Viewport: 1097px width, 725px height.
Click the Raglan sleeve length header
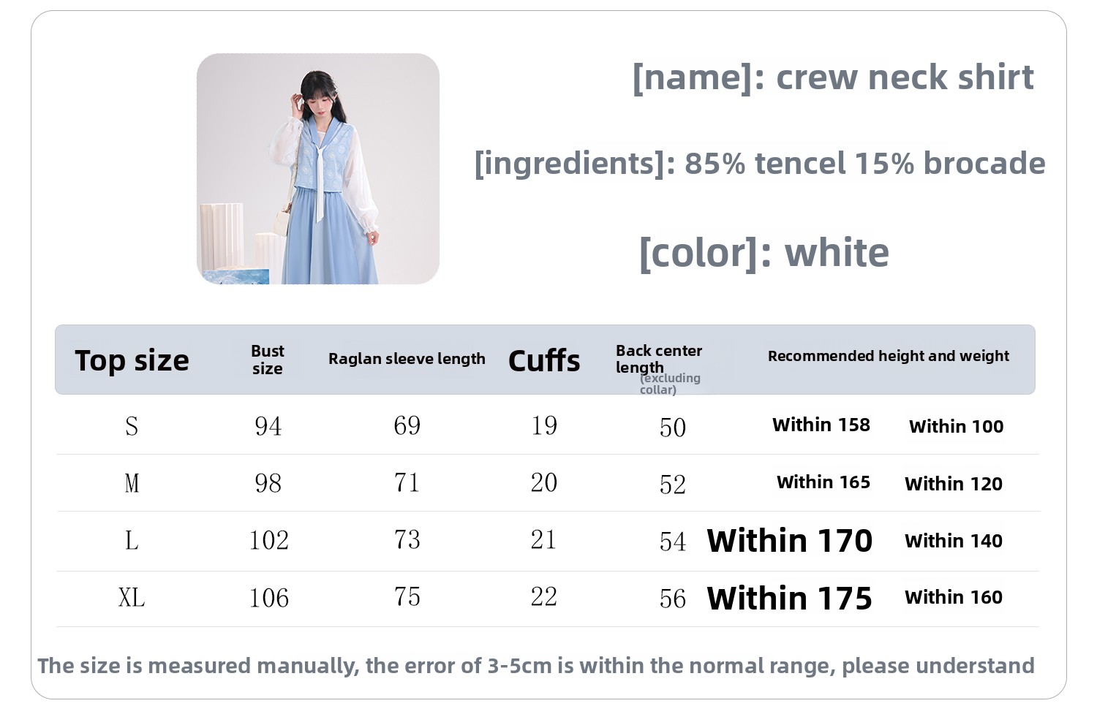(x=407, y=359)
